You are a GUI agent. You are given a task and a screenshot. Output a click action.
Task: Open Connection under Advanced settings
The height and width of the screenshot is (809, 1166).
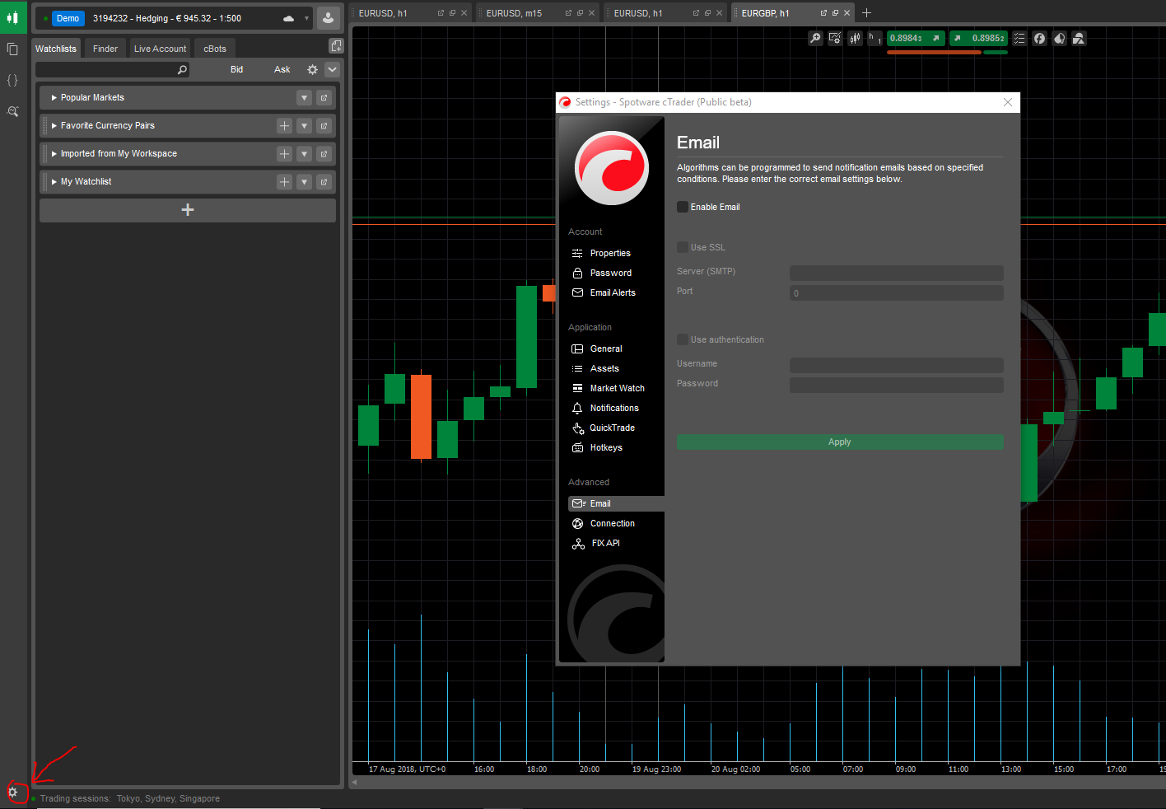point(613,523)
